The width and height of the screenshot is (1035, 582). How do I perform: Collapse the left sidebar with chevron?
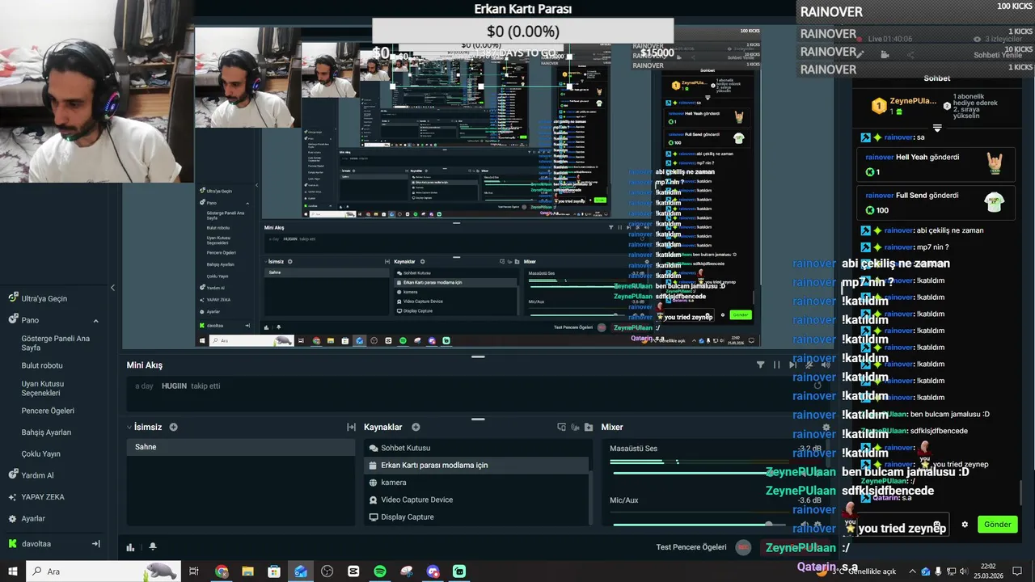click(112, 288)
